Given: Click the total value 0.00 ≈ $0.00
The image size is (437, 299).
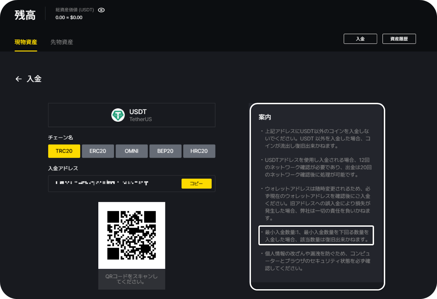Looking at the screenshot, I should (69, 17).
